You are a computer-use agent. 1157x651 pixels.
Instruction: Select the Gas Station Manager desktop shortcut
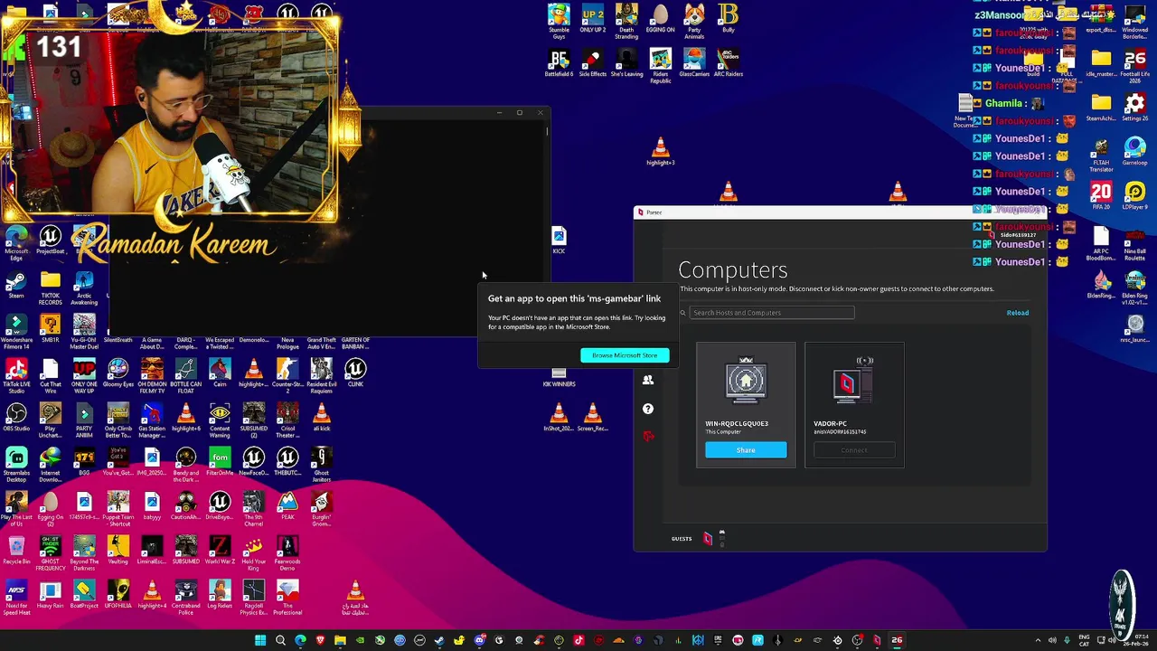pyautogui.click(x=152, y=421)
